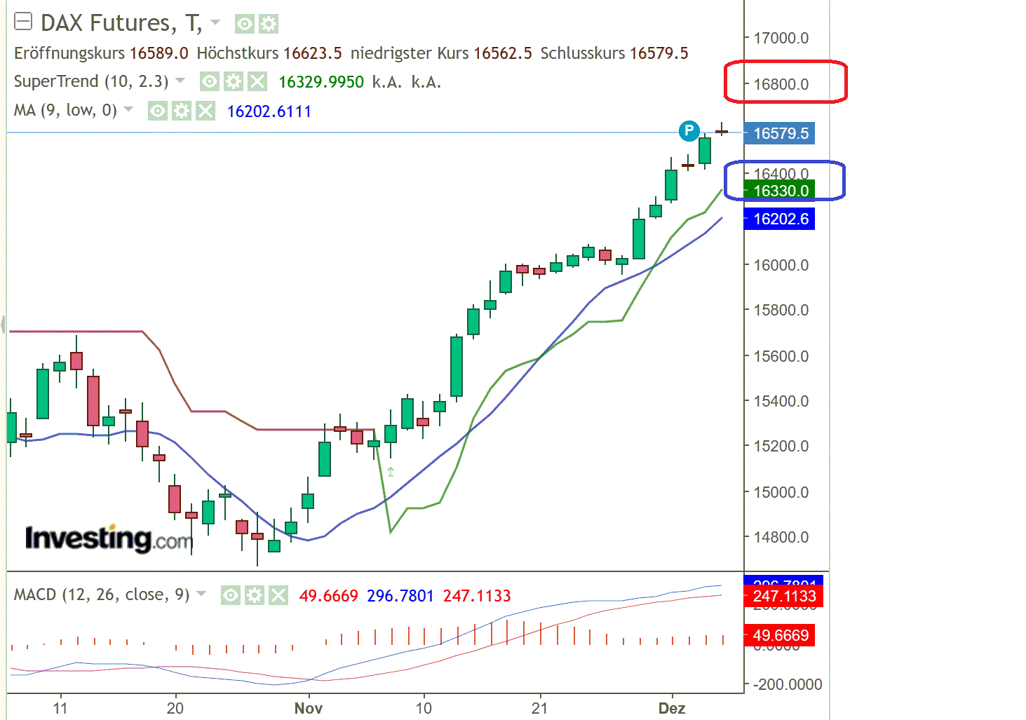Click the DAX Futures chart settings gear
This screenshot has width=1026, height=720.
pos(268,24)
